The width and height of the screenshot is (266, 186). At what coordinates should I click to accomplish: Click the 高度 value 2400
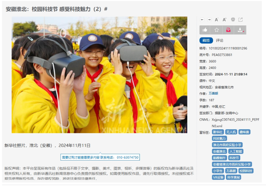(x=212, y=68)
